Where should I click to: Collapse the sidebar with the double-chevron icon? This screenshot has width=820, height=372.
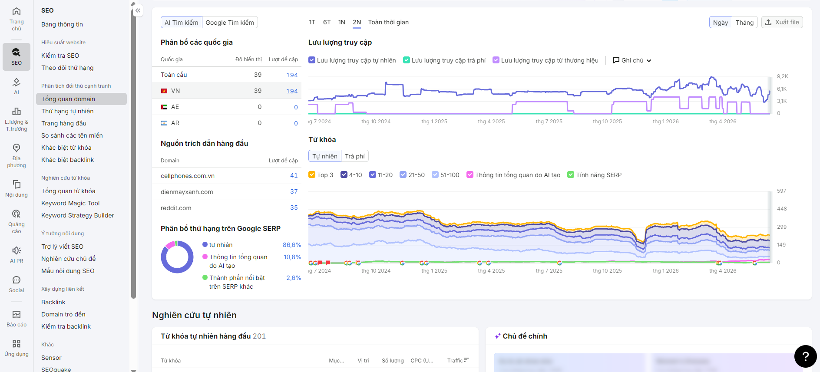coord(138,10)
